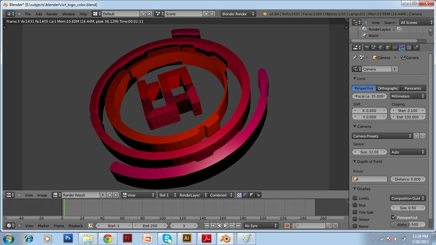This screenshot has height=245, width=436.
Task: Open the Scene selector browse icon
Action: point(159,14)
